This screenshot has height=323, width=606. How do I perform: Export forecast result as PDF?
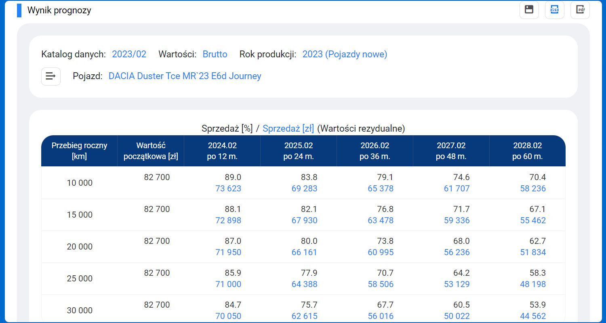[580, 10]
